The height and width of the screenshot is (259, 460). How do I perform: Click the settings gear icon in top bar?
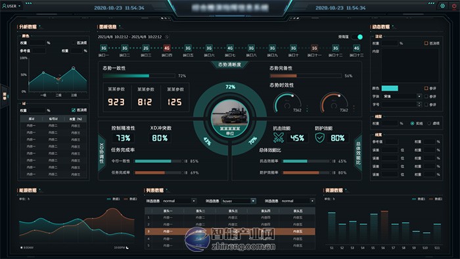tap(442, 6)
